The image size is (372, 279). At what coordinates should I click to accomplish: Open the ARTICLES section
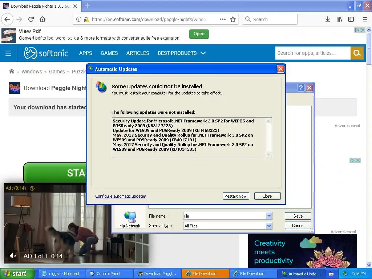click(x=138, y=53)
